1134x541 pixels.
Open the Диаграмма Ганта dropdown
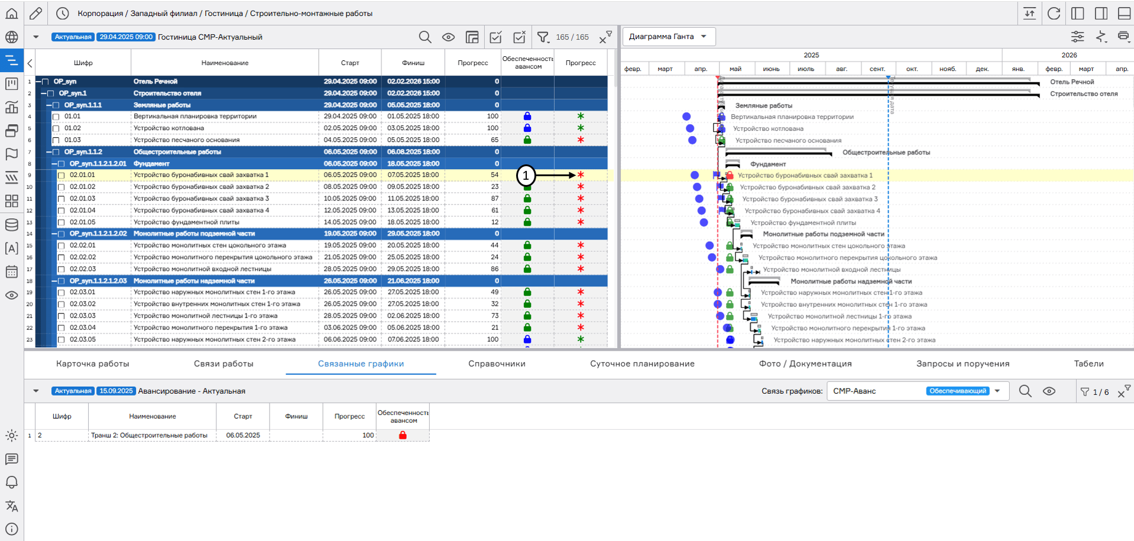669,37
